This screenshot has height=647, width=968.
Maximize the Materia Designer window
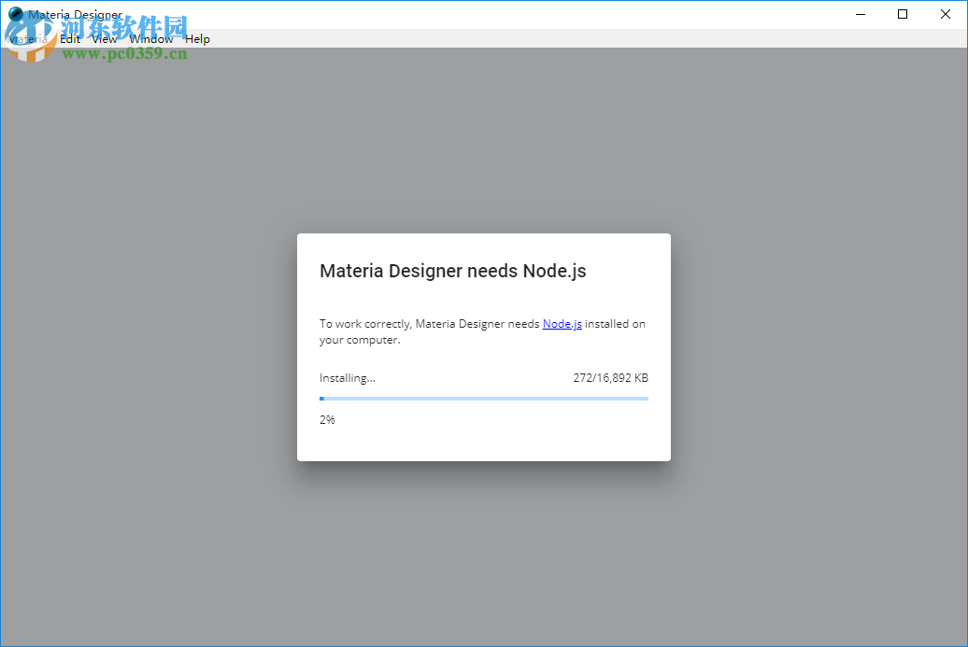coord(902,14)
